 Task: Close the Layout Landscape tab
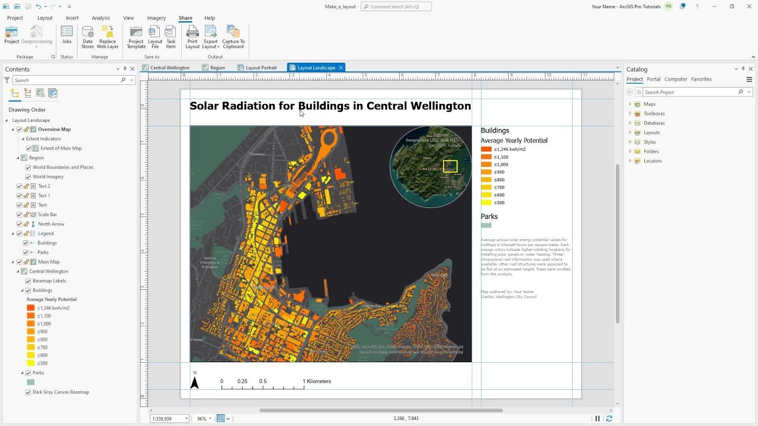341,67
